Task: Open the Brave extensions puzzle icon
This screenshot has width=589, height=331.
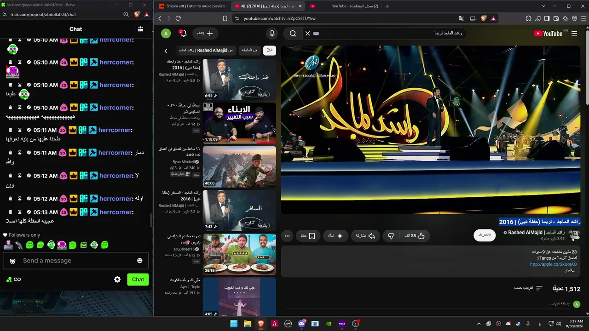Action: (529, 18)
